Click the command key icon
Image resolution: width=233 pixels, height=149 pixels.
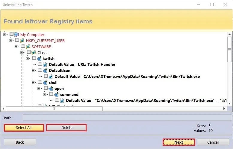[x=57, y=94]
